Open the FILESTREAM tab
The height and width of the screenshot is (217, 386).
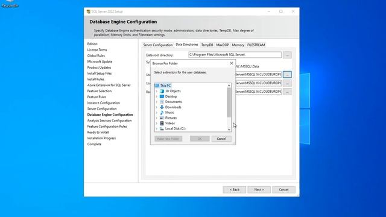(x=256, y=45)
